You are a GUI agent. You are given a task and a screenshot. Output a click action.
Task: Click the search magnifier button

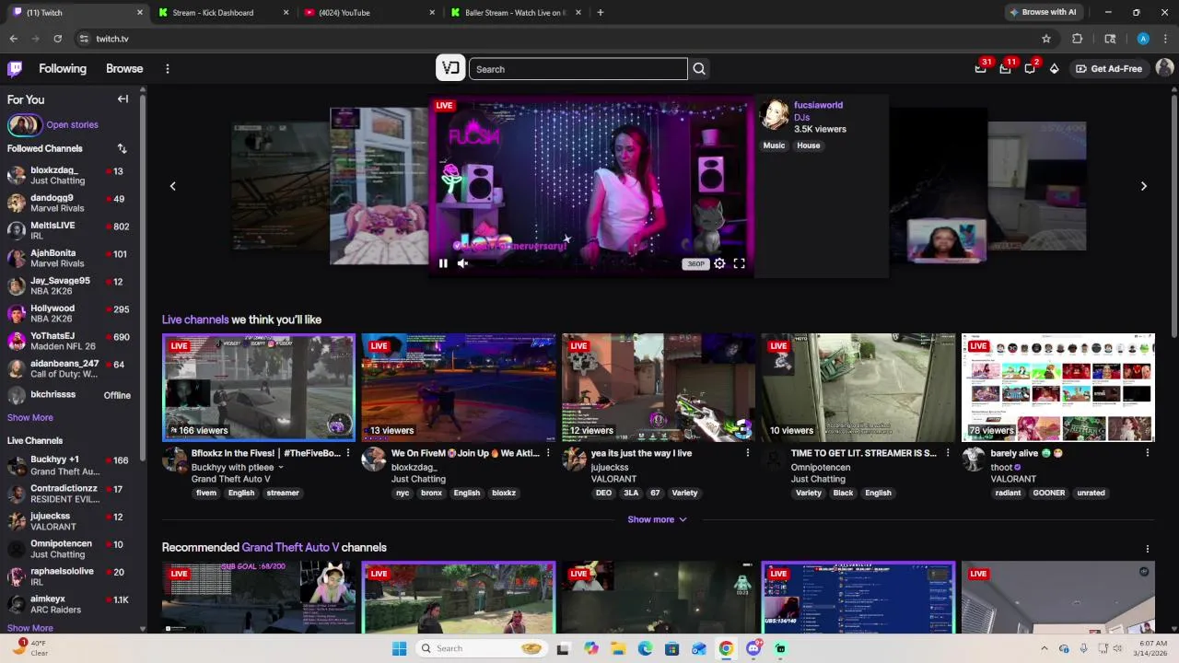[x=699, y=69]
